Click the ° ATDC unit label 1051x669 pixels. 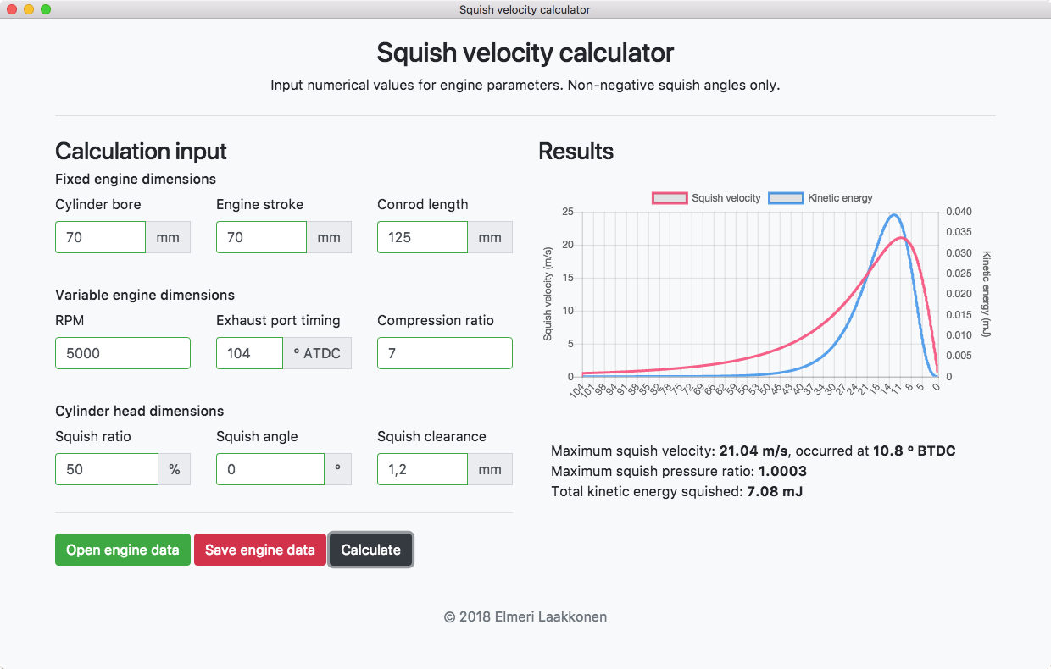click(317, 353)
